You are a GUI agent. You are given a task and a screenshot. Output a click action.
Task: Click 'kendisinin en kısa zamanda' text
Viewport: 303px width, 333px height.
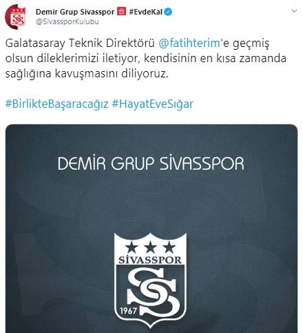click(x=215, y=58)
